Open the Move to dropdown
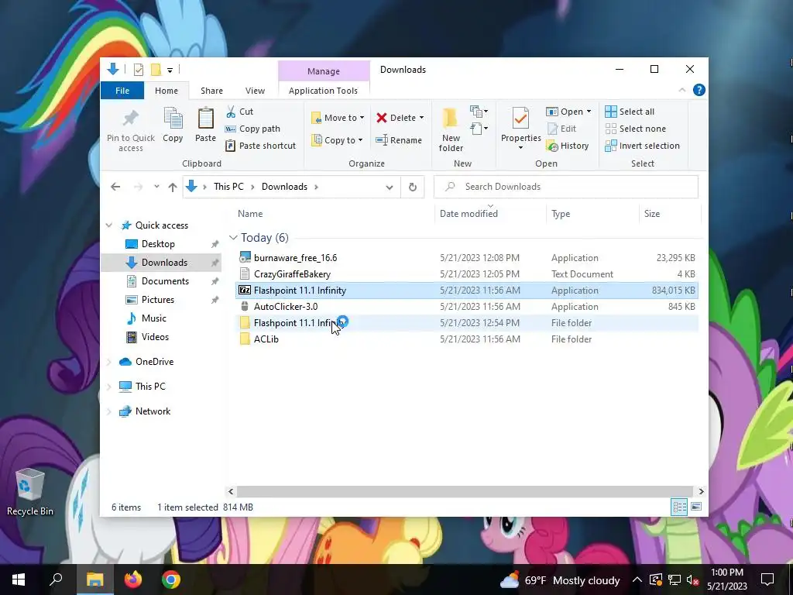793x595 pixels. (338, 118)
